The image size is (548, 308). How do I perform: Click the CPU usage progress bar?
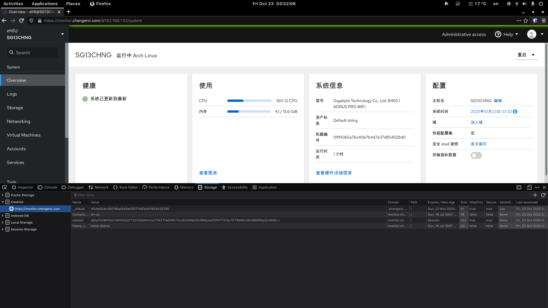[x=249, y=101]
